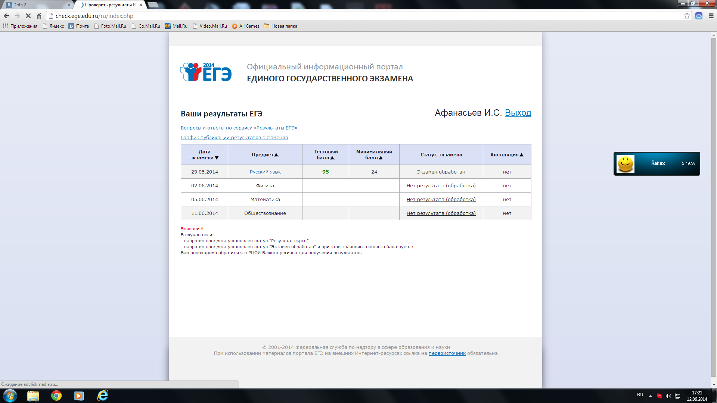Open Русский язык result details
717x403 pixels.
pos(265,172)
